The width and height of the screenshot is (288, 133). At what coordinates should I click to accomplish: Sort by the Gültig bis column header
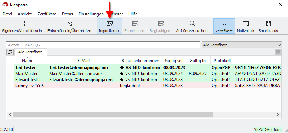pos(198,60)
